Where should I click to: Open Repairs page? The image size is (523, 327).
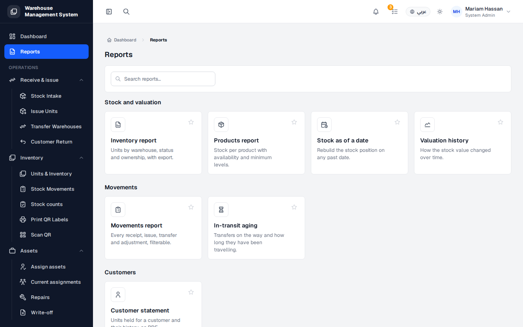pos(52,297)
